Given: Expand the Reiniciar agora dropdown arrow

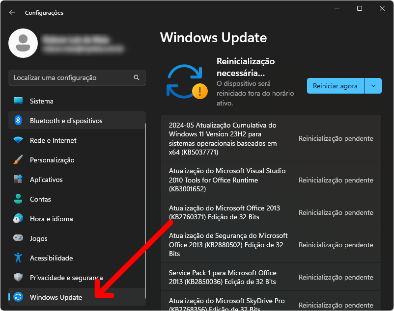Looking at the screenshot, I should pyautogui.click(x=373, y=86).
